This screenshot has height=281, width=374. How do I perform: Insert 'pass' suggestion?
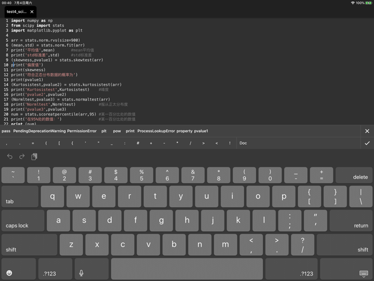tap(6, 131)
